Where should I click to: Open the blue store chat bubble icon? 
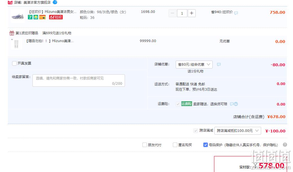[x=55, y=2]
